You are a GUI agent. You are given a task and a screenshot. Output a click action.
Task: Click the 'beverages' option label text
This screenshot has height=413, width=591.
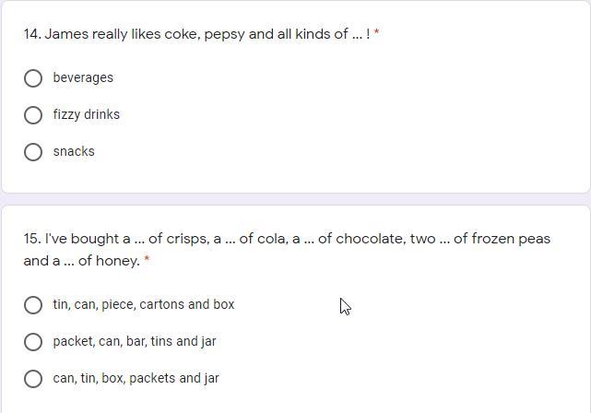(83, 78)
